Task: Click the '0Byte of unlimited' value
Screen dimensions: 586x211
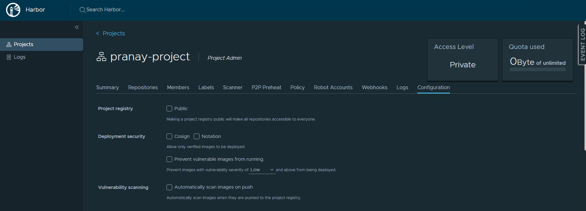Action: click(x=538, y=62)
